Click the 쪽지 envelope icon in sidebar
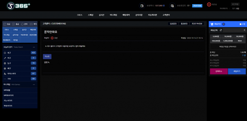Image resolution: width=247 pixels, height=121 pixels. (x=31, y=24)
